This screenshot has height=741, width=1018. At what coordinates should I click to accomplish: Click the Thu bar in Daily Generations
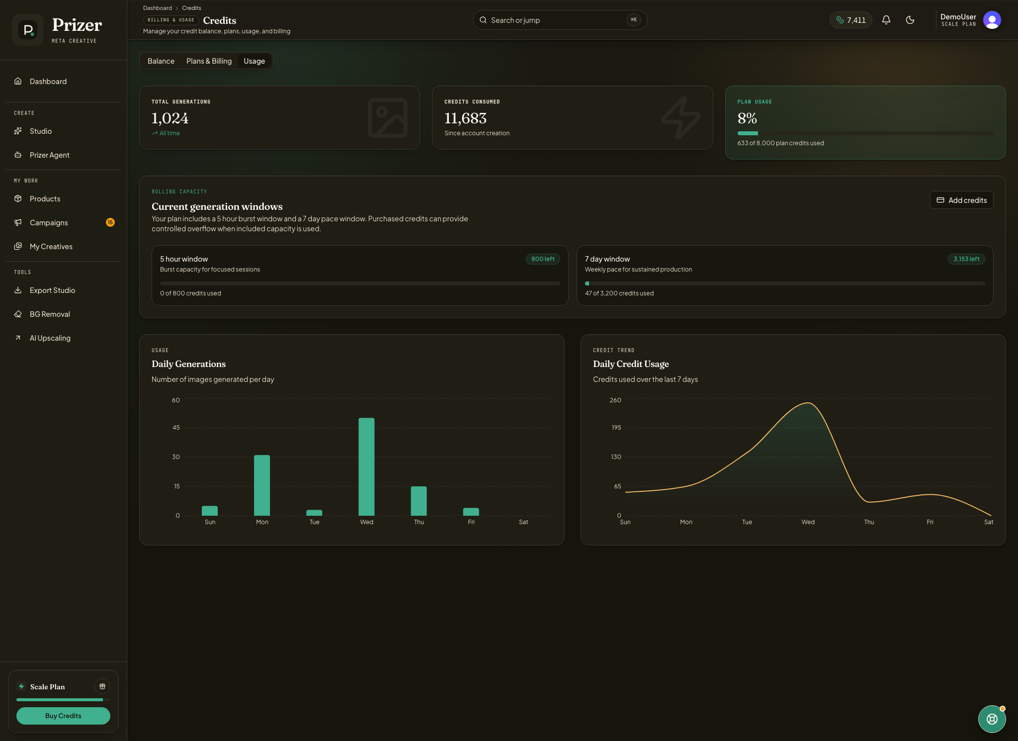(x=419, y=501)
